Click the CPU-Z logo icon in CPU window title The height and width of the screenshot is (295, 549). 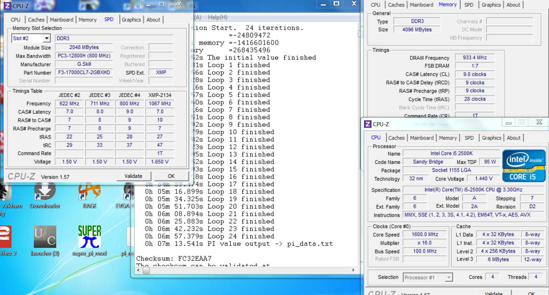coord(368,124)
